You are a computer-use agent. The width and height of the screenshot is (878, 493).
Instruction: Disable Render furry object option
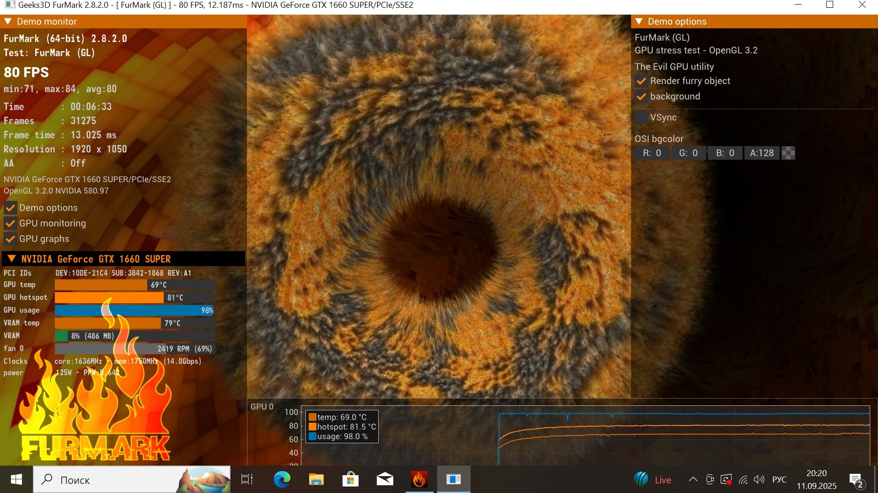point(642,81)
